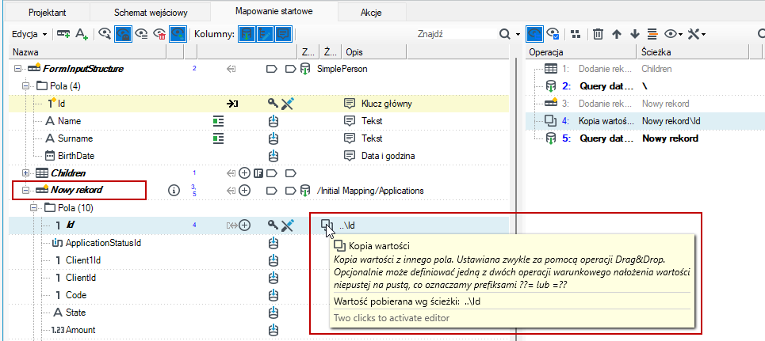Viewport: 765px width, 341px height.
Task: Move operation down with the down arrow
Action: point(634,34)
